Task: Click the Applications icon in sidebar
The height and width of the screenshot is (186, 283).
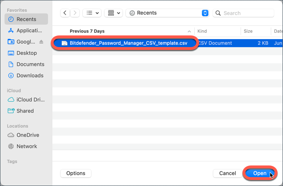Action: (x=11, y=31)
